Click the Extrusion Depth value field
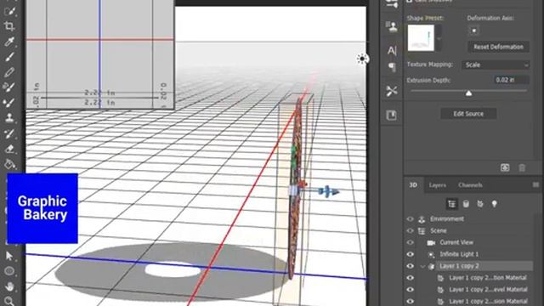Image resolution: width=544 pixels, height=306 pixels. tap(512, 80)
